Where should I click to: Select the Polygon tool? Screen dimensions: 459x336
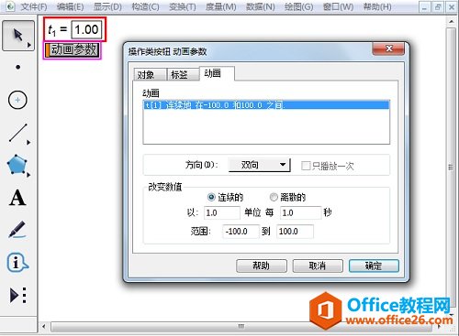pos(17,165)
